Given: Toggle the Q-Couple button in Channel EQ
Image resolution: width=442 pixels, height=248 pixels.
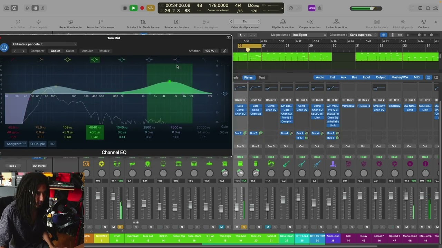Looking at the screenshot, I should click(37, 144).
